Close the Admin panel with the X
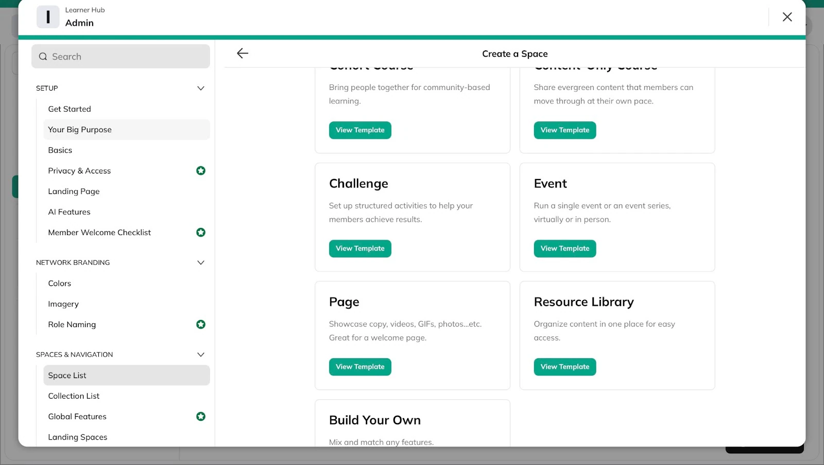 tap(787, 17)
